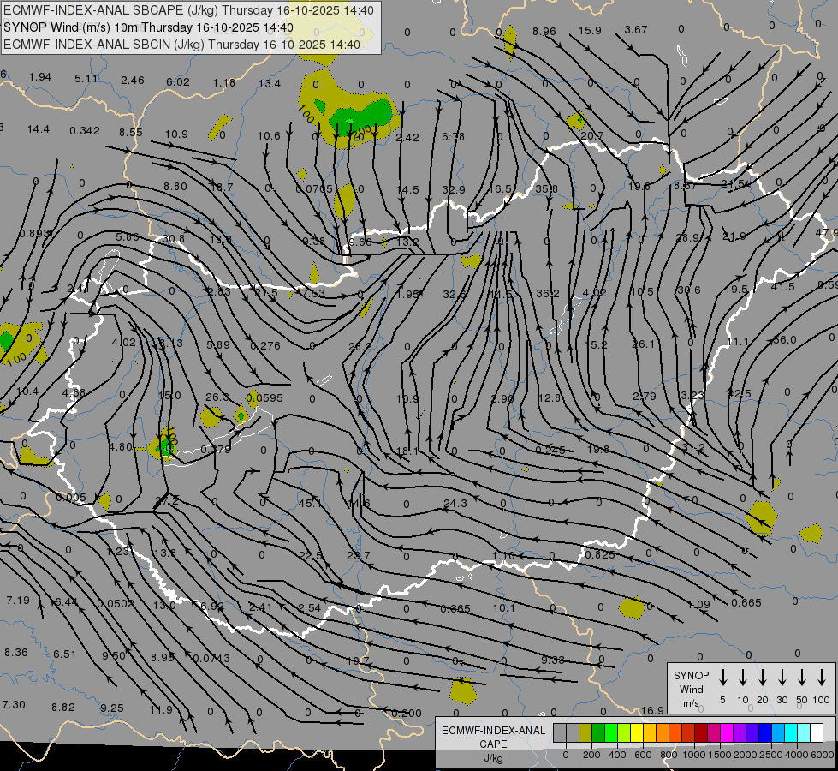
Task: Click the 56.0 value on the map
Action: click(x=784, y=340)
